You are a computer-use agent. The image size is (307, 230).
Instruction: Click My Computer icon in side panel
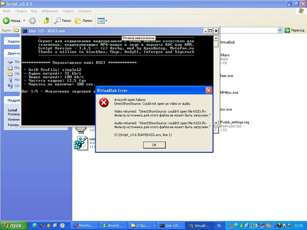point(10,80)
